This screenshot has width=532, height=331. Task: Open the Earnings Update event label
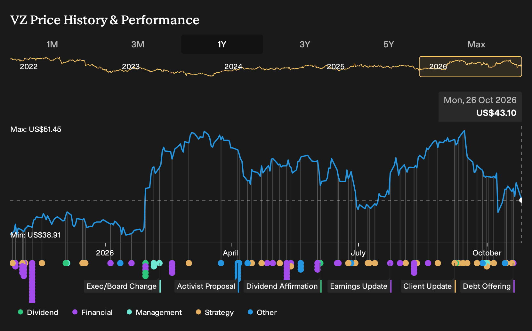359,286
